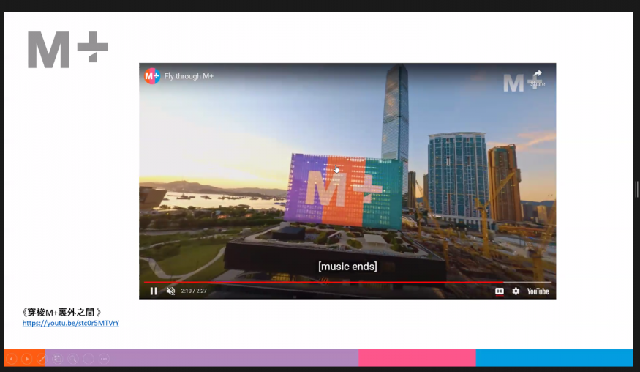Open the youtu.be/stc0r5MTVrY link
The height and width of the screenshot is (372, 640).
(71, 323)
